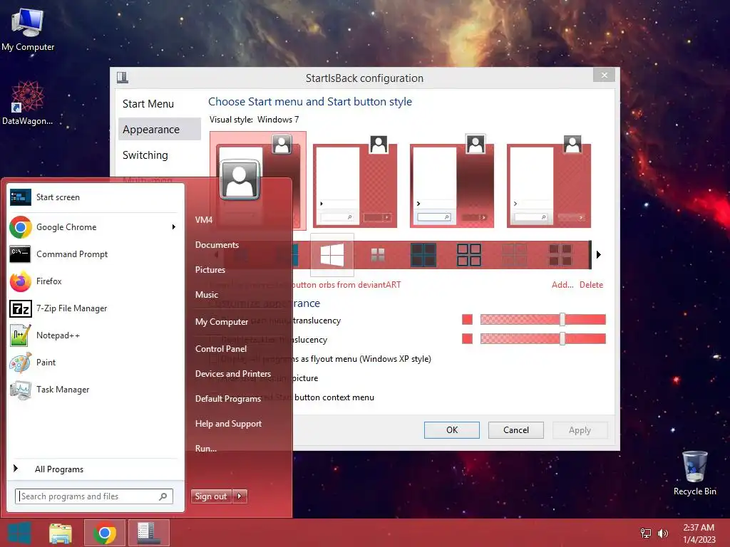This screenshot has width=730, height=547.
Task: Select the white Windows logo Start orb
Action: click(332, 255)
